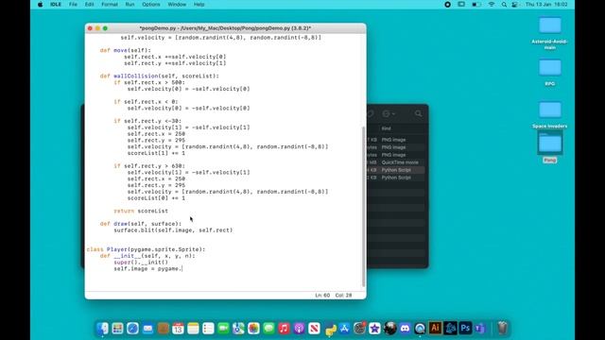Image resolution: width=605 pixels, height=340 pixels.
Task: Click the IDLE editor vertical scrollbar
Action: click(363, 206)
